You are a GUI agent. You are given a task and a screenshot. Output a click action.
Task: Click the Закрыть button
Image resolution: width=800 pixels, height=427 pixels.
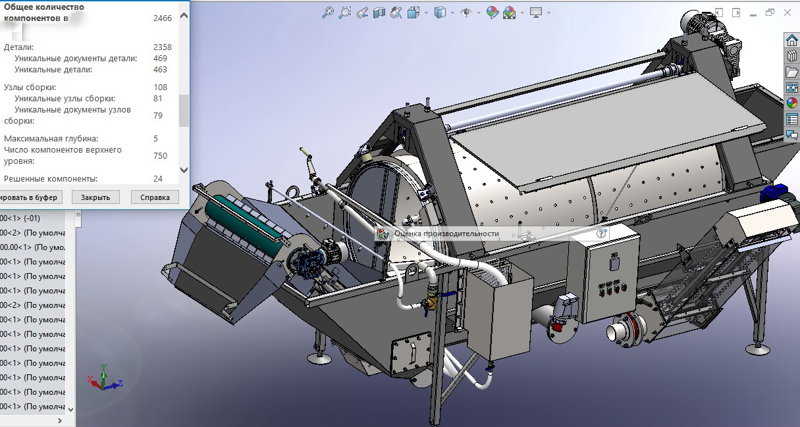(95, 197)
